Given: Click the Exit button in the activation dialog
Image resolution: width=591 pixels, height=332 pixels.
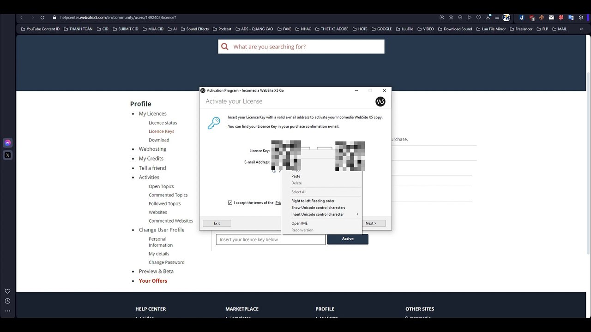Looking at the screenshot, I should point(217,223).
